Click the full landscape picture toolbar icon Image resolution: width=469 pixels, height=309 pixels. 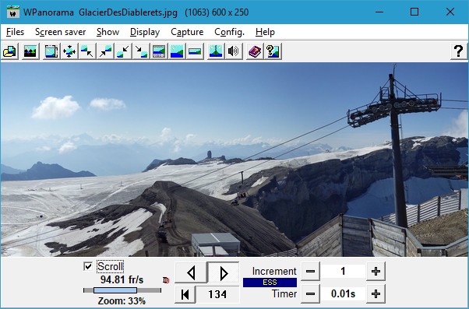(x=177, y=51)
